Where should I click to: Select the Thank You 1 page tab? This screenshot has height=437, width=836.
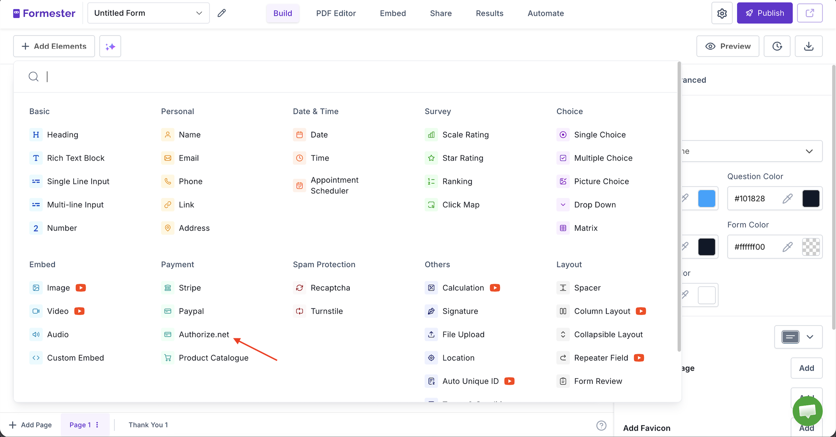coord(148,425)
